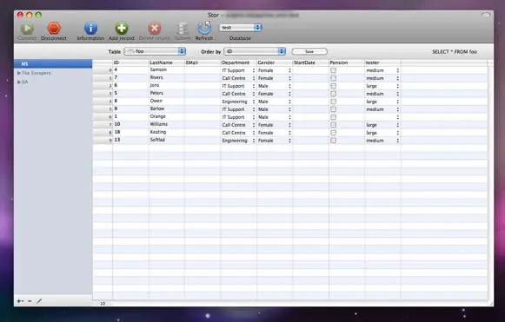Screen dimensions: 505x322
Task: Select row header number 0
Action: tap(103, 70)
